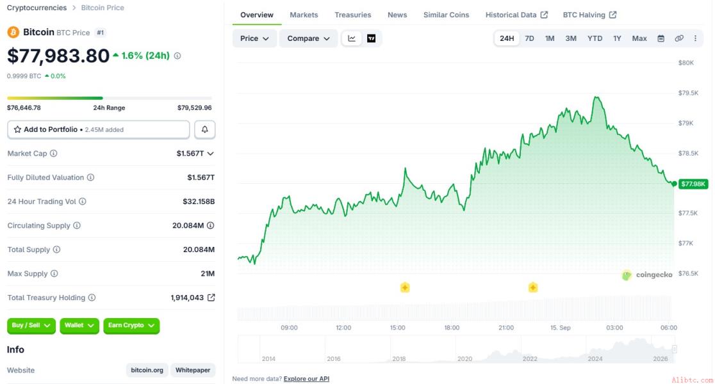This screenshot has width=715, height=384.
Task: Click 24h low value $76,646.78
Action: point(24,108)
